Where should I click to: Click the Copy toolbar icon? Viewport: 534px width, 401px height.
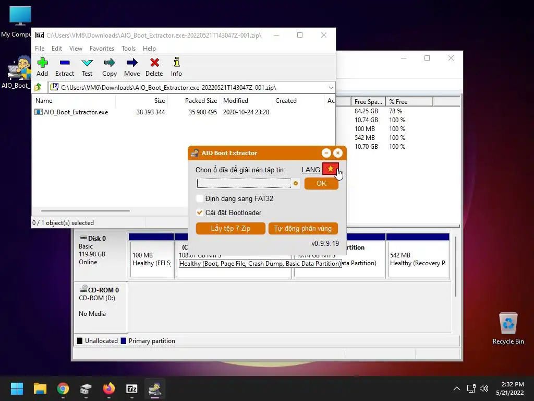[x=110, y=67]
